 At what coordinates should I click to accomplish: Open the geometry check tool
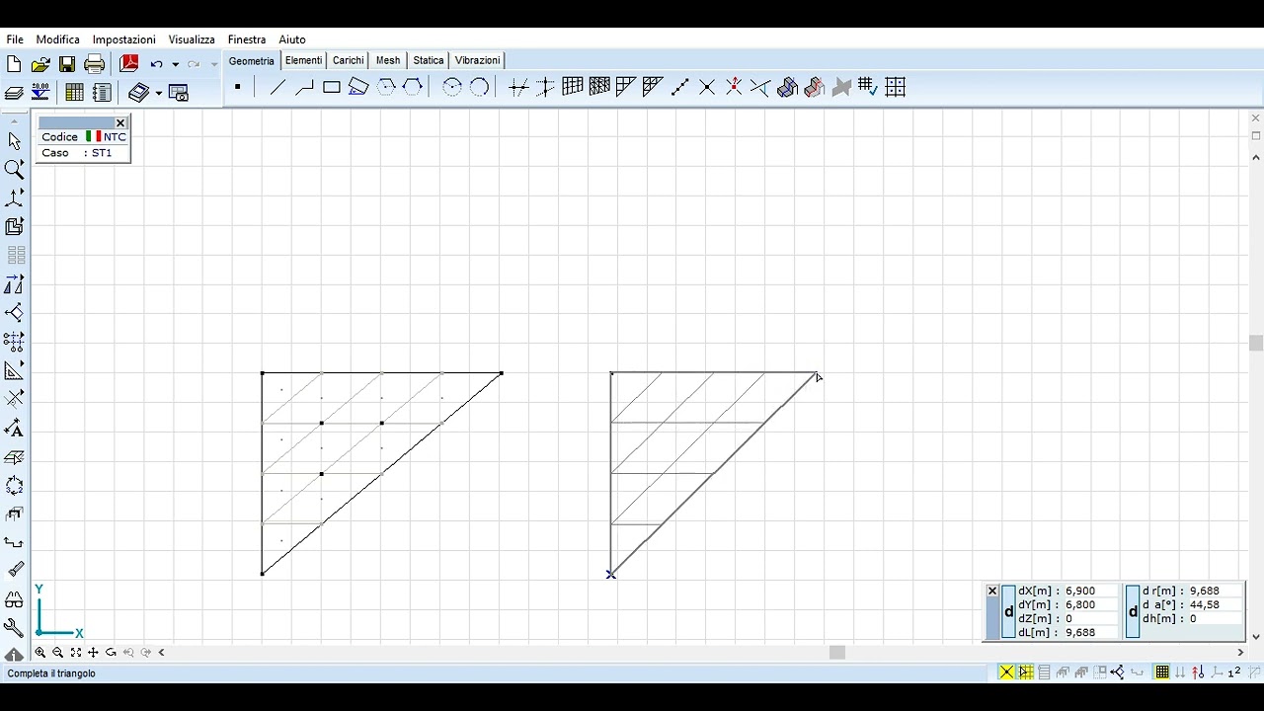click(868, 87)
